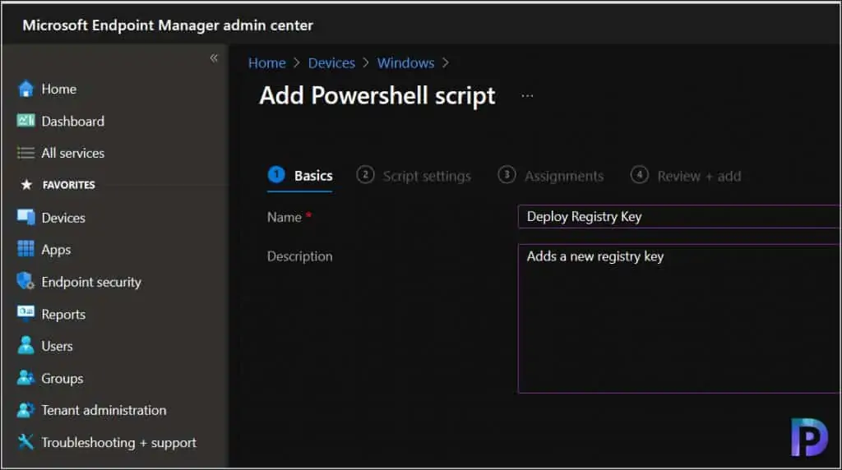Click the Endpoint security shield icon
This screenshot has height=470, width=842.
(x=25, y=281)
